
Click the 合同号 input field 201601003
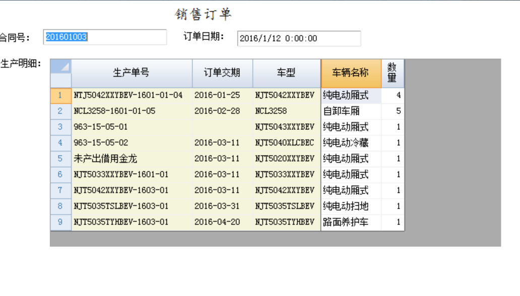[105, 37]
